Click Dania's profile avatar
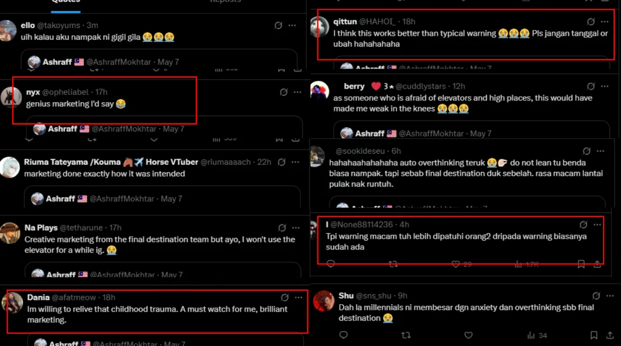The image size is (621, 346). (12, 302)
